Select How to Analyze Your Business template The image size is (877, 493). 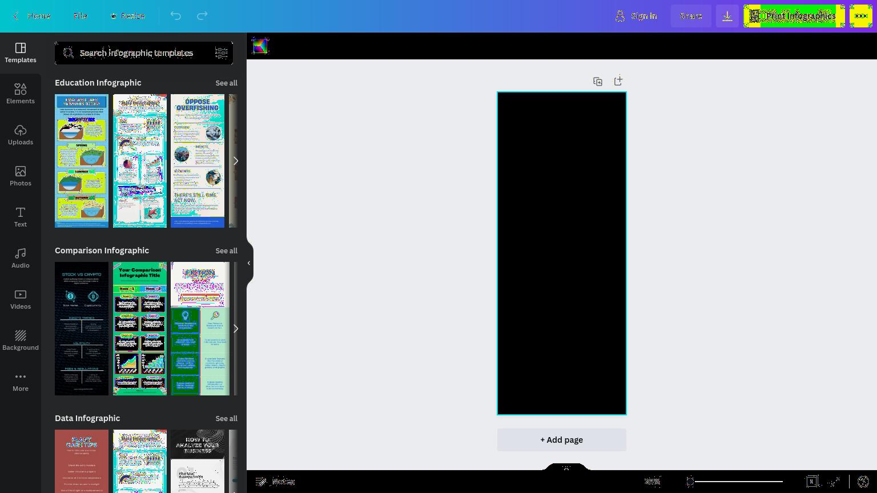198,461
